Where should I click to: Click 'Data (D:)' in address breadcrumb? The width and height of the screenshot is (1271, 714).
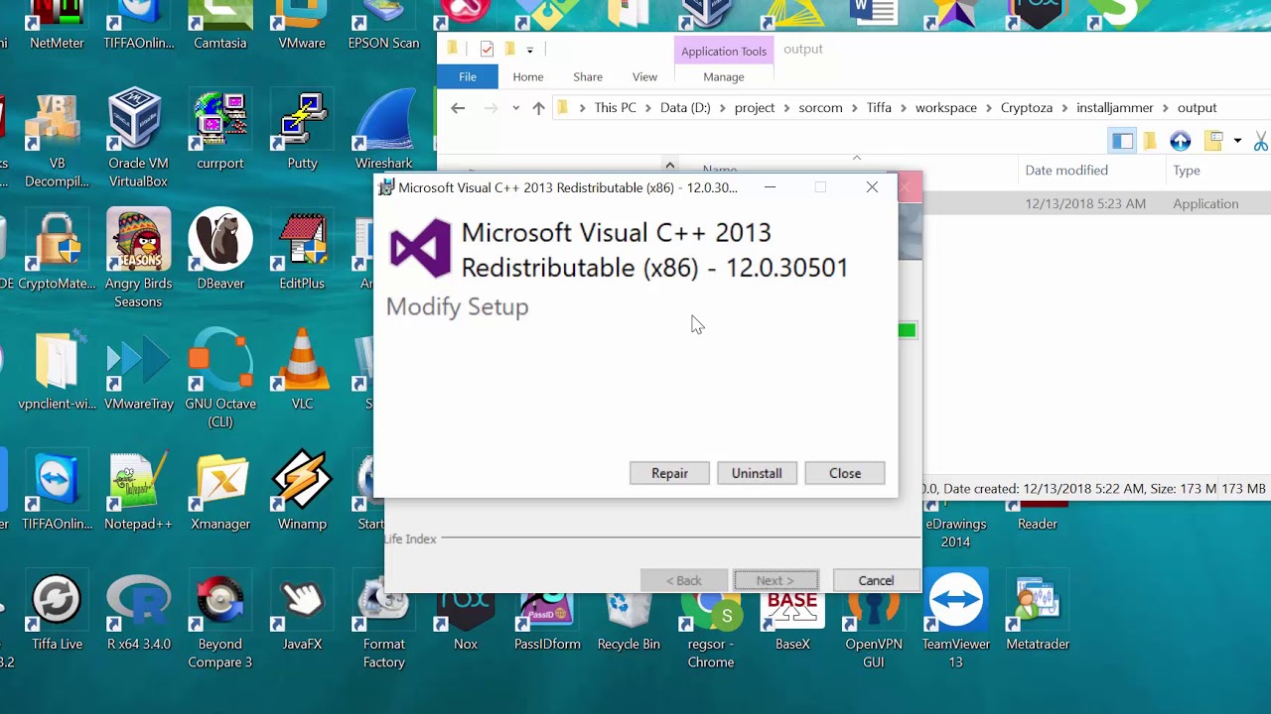[685, 108]
